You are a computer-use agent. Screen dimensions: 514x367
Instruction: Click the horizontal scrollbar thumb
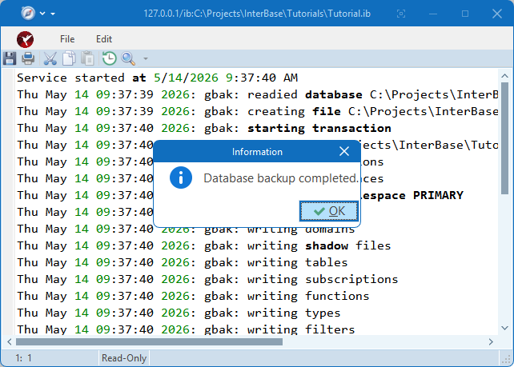(x=149, y=341)
